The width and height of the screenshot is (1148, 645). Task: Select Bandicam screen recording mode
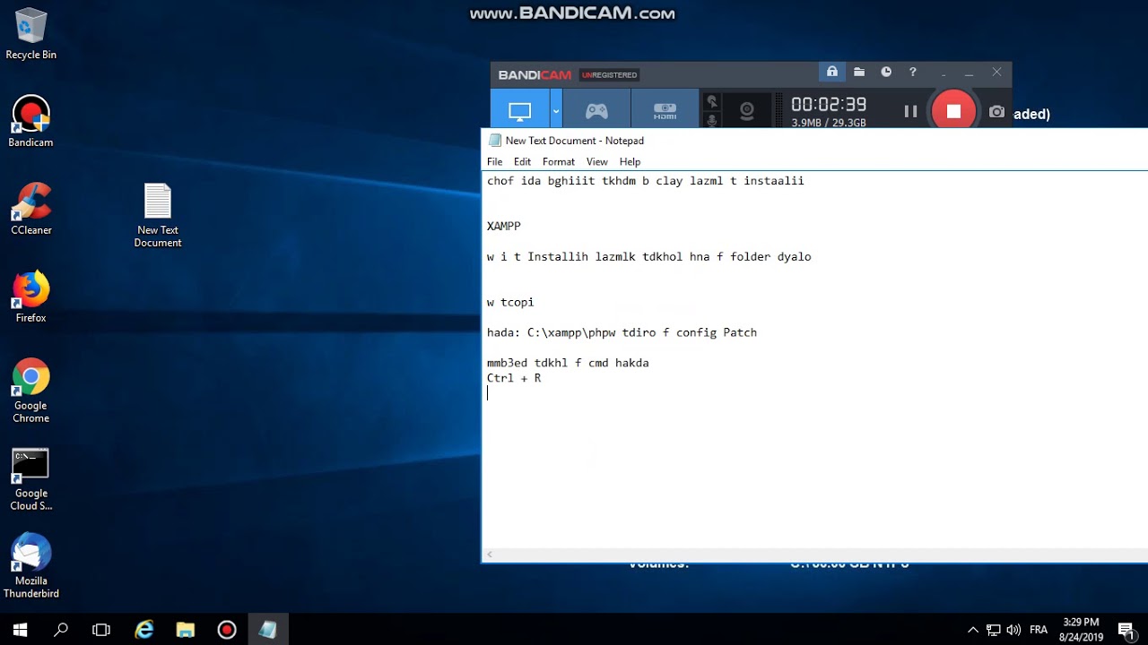tap(520, 111)
